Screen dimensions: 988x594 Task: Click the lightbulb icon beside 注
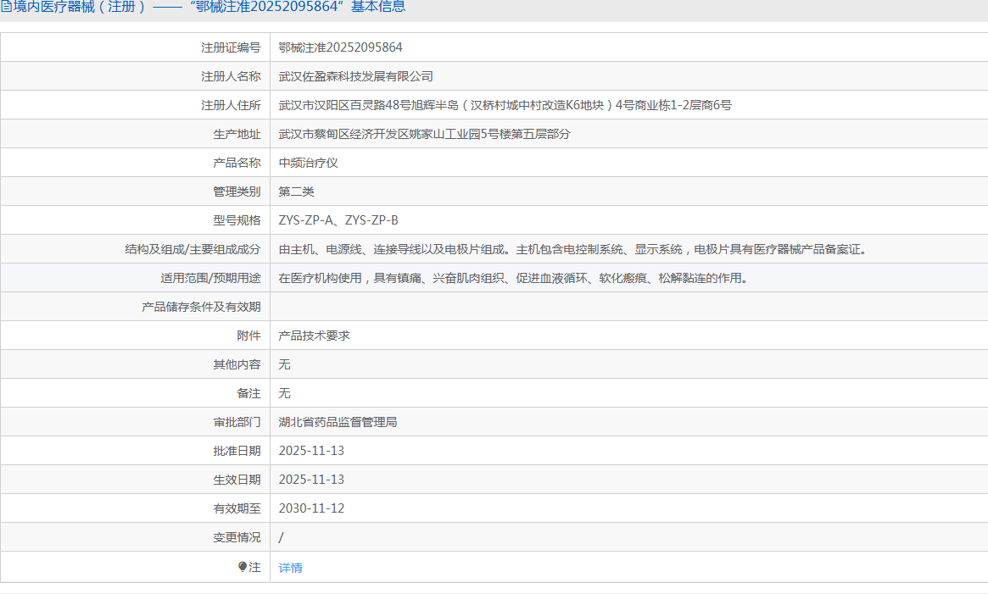[x=243, y=567]
